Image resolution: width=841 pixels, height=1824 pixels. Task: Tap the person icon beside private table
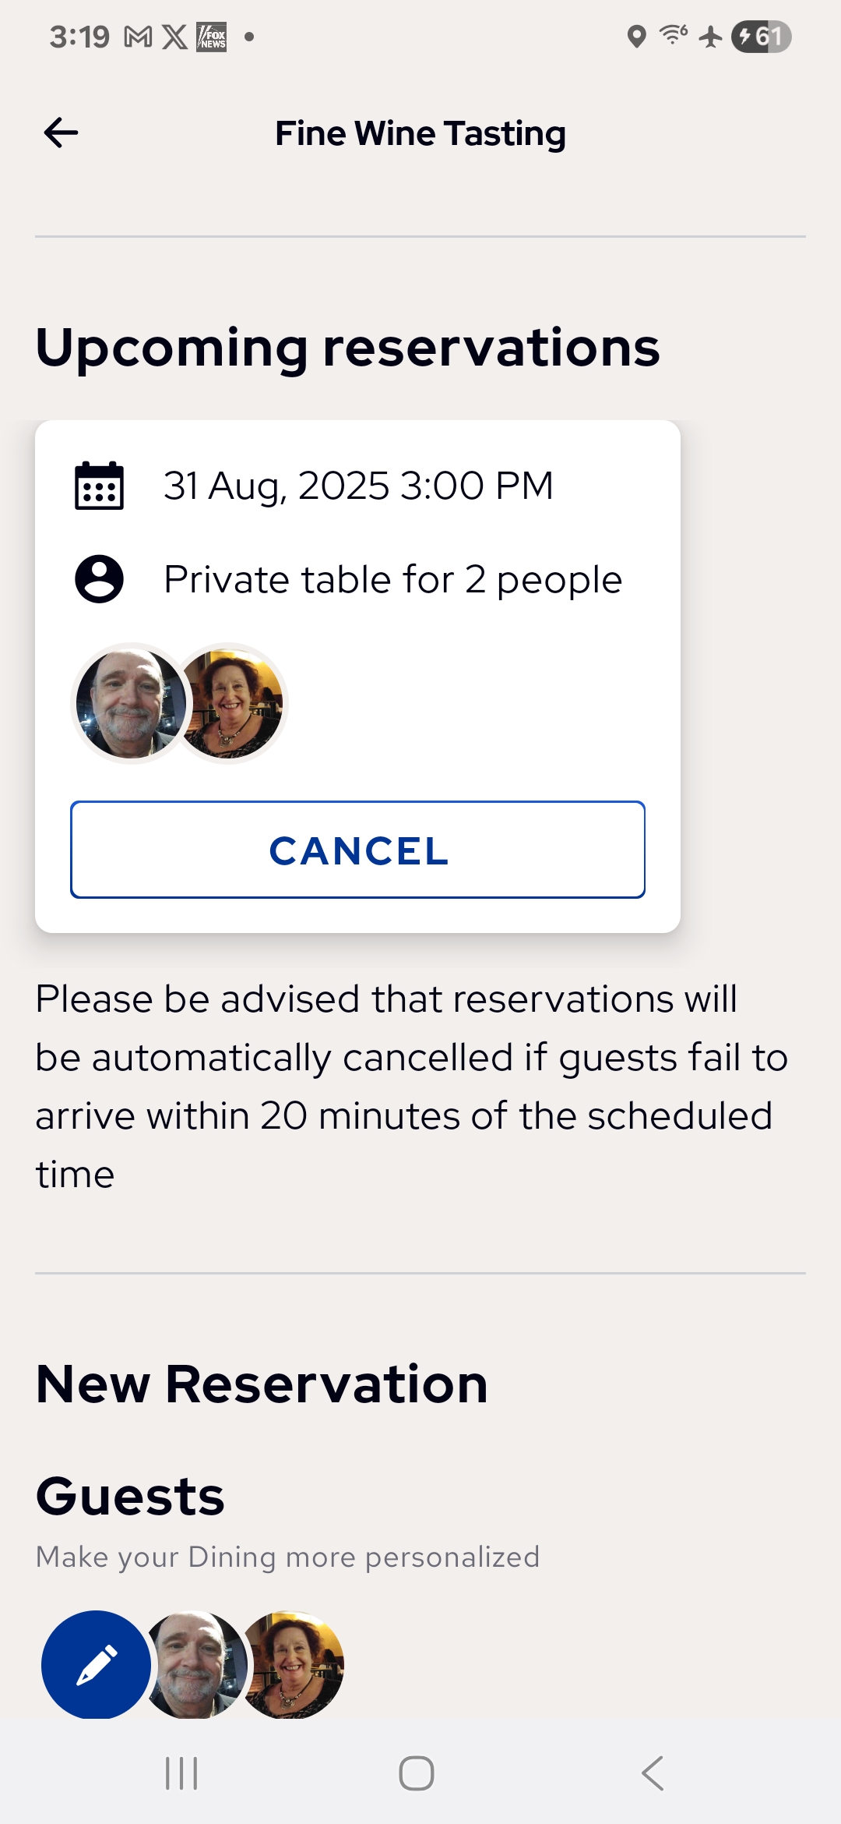[99, 579]
